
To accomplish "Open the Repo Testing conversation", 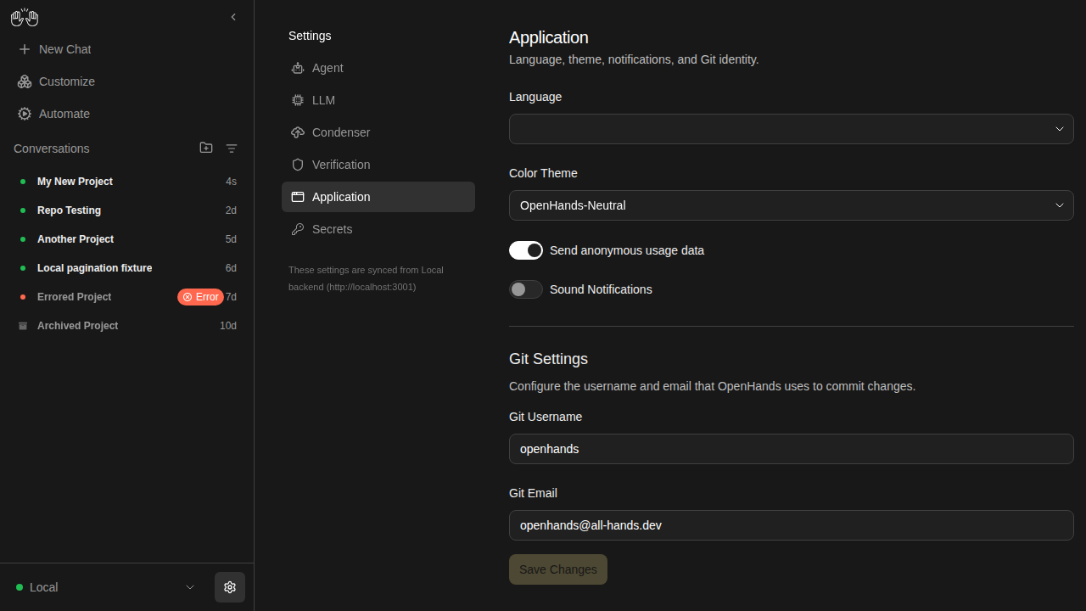I will pos(127,210).
